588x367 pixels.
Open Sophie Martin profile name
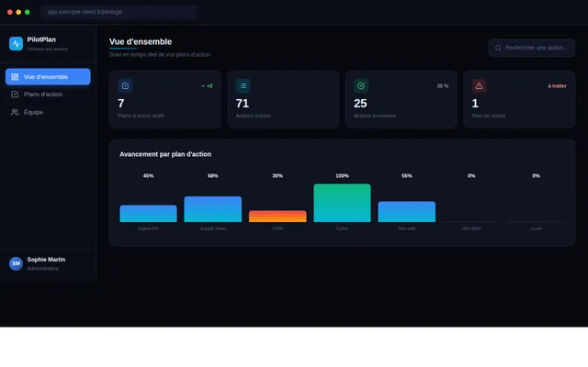[x=46, y=260]
